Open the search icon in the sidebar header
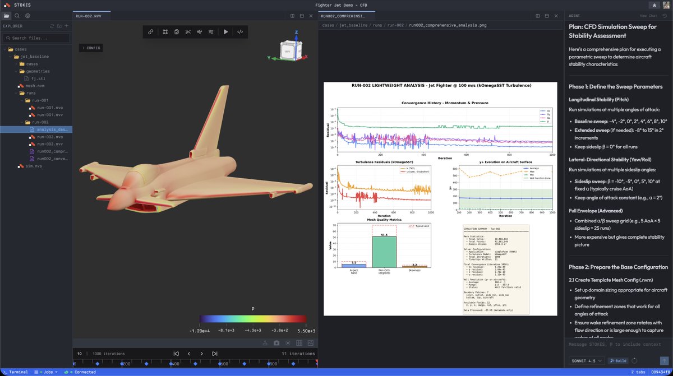This screenshot has height=376, width=673. tap(17, 16)
